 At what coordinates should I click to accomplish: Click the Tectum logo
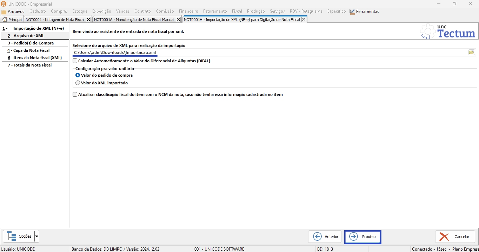(448, 32)
